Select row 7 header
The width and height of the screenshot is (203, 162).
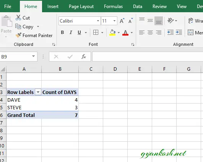[x=3, y=123]
